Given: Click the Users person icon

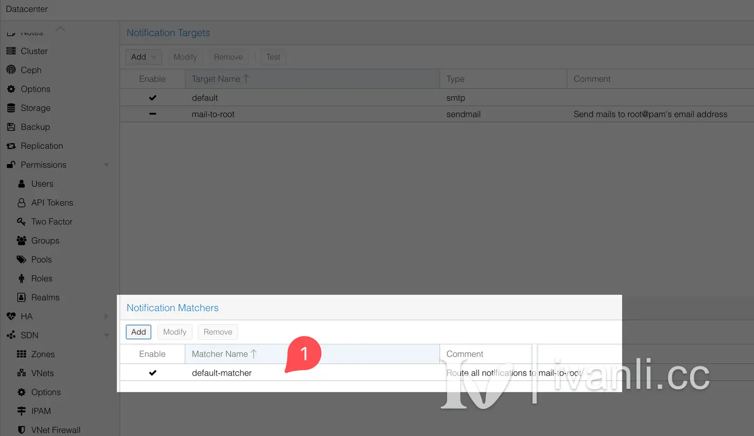Looking at the screenshot, I should tap(21, 183).
